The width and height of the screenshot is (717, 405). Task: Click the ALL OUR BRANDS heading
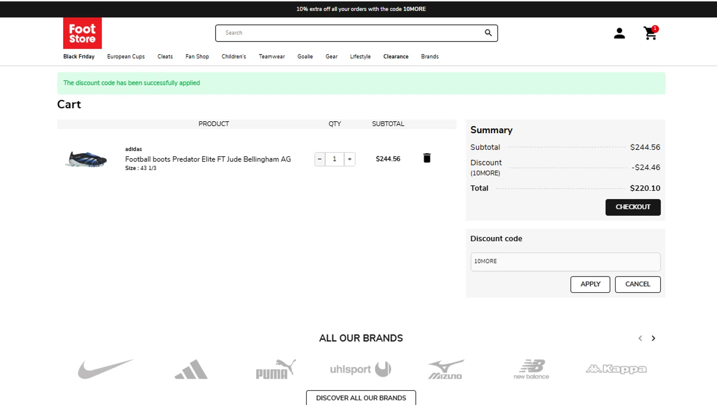pos(361,338)
